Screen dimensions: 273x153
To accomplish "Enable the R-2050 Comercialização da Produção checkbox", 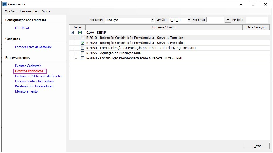I will click(x=83, y=48).
